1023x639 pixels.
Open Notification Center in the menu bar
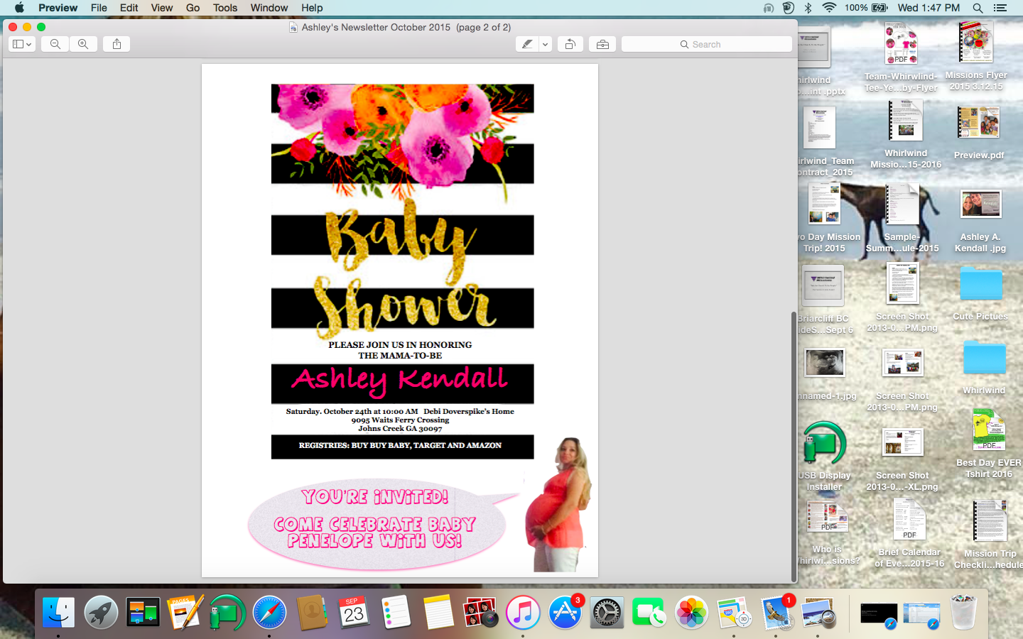tap(1000, 8)
